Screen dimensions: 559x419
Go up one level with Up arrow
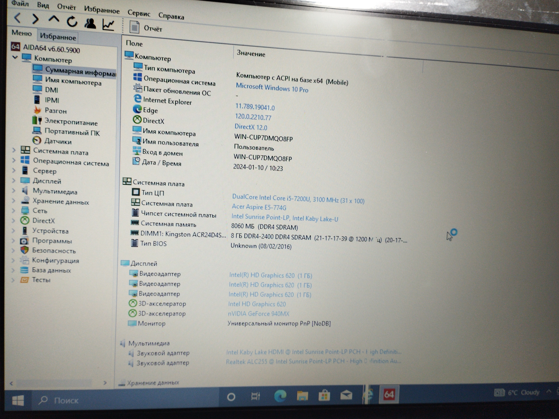click(54, 19)
